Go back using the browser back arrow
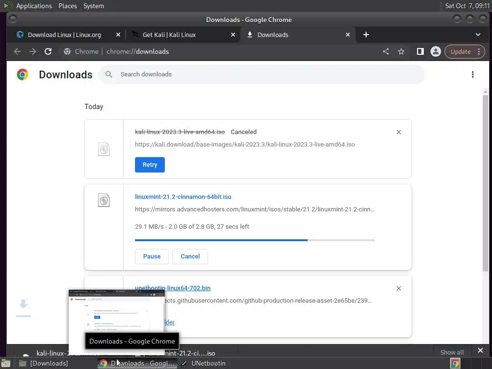 click(17, 51)
